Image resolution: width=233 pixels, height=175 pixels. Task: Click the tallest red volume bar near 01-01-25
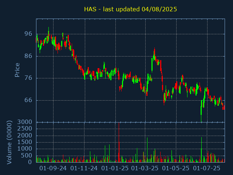119,143
